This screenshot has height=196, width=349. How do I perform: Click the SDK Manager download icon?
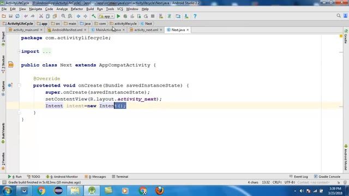186,16
